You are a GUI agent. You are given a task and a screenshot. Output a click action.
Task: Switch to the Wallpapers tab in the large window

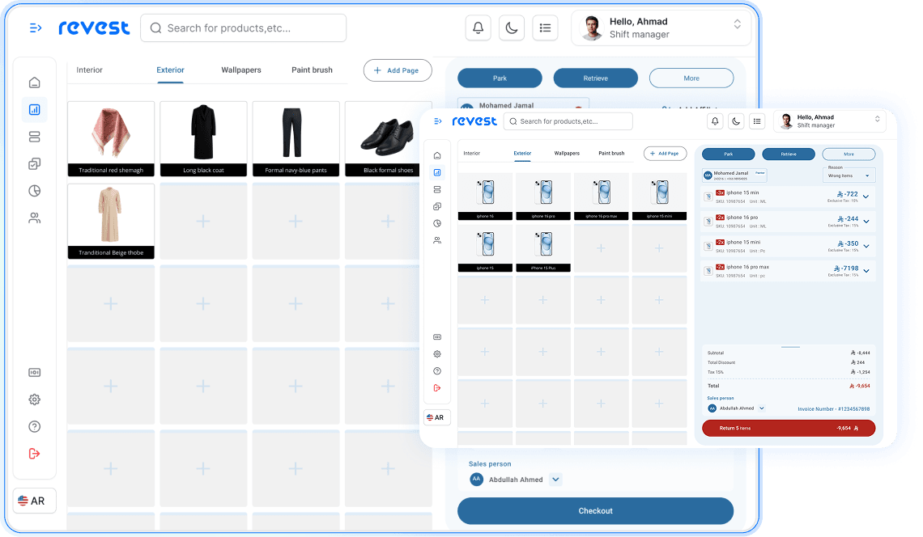click(241, 70)
